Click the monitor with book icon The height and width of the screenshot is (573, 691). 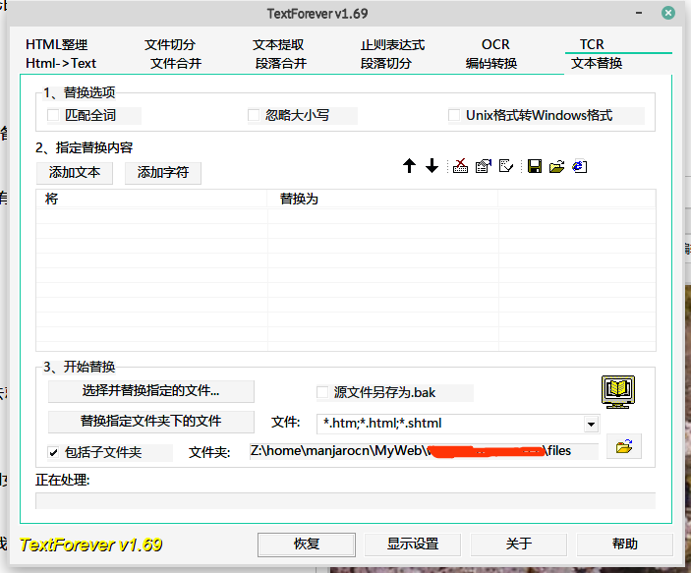tap(618, 392)
